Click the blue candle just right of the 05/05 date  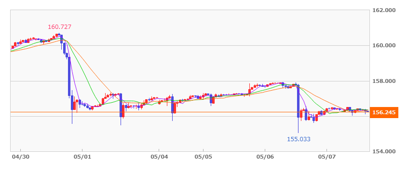coord(211,99)
